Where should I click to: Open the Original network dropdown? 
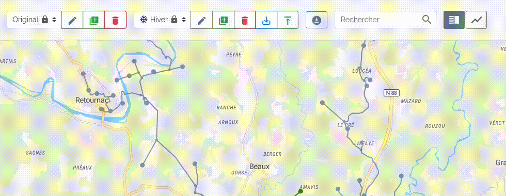click(34, 20)
